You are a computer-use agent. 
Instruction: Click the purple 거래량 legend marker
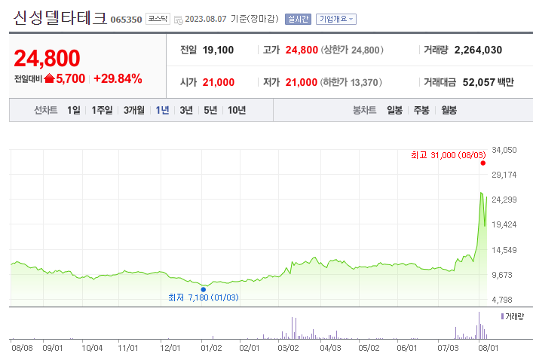[502, 316]
